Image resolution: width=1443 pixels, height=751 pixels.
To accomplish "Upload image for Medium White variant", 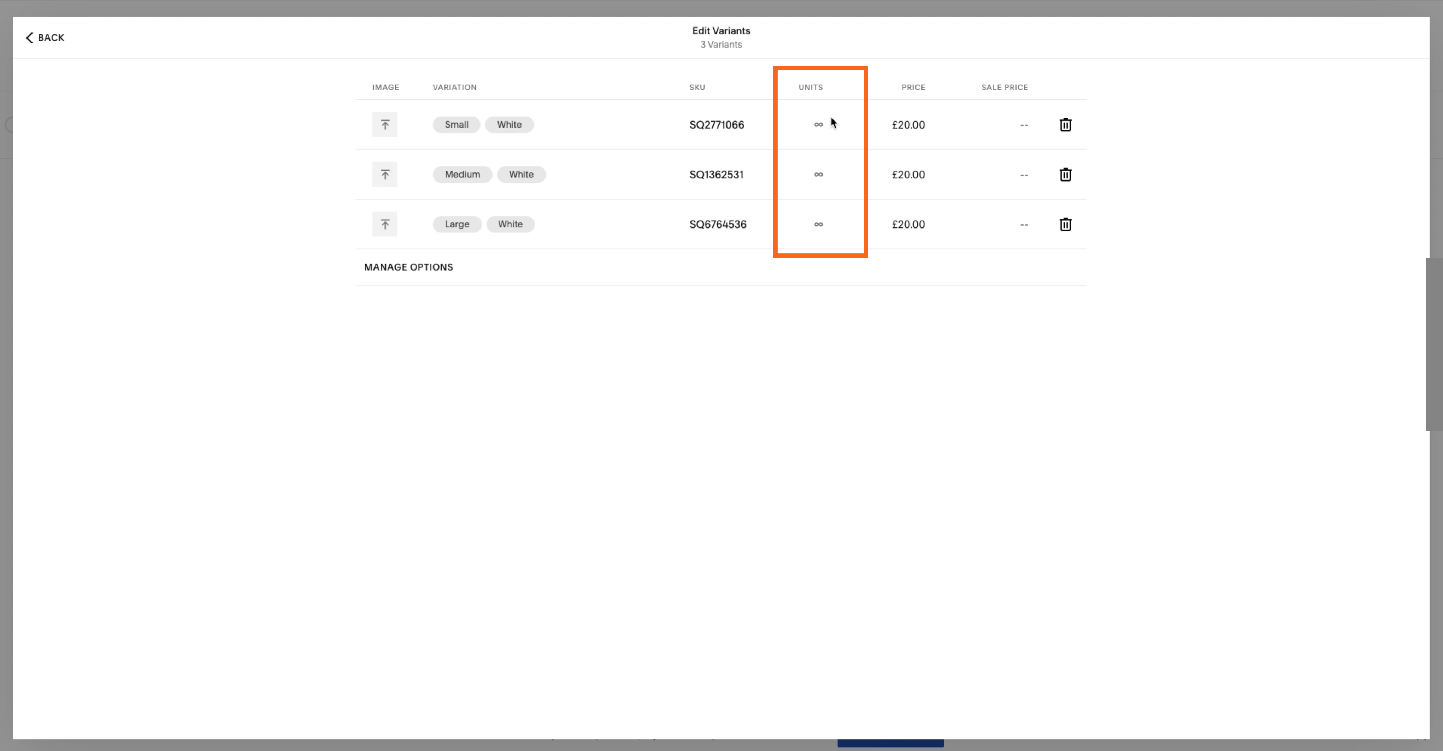I will pyautogui.click(x=385, y=174).
